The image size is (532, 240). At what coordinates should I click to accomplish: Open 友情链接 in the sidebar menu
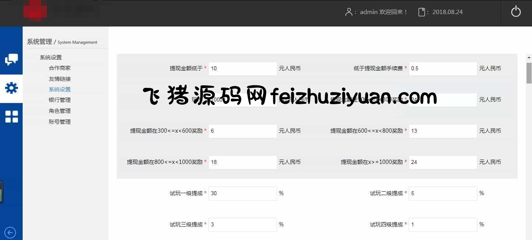point(60,79)
